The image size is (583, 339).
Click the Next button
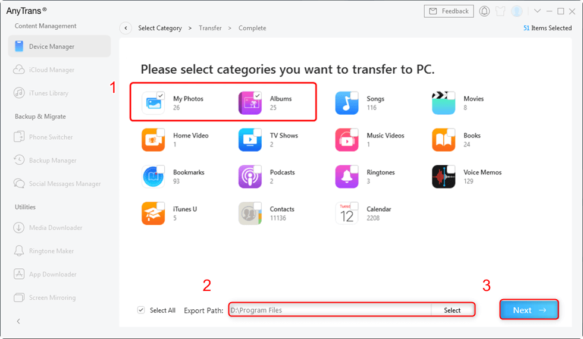[x=529, y=310]
